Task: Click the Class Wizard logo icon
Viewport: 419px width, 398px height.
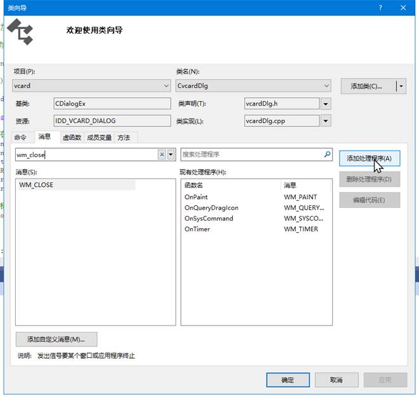Action: coord(23,32)
